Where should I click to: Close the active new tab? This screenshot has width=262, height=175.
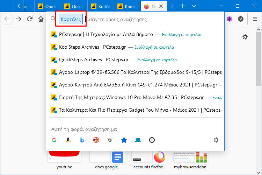(161, 6)
